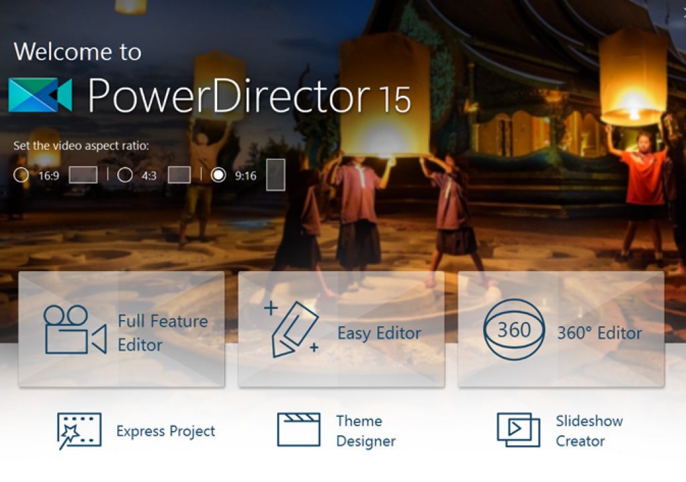Click the clapperboard Theme Designer icon
This screenshot has height=482, width=686.
(299, 430)
